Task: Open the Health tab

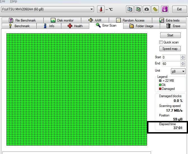Action: [75, 26]
